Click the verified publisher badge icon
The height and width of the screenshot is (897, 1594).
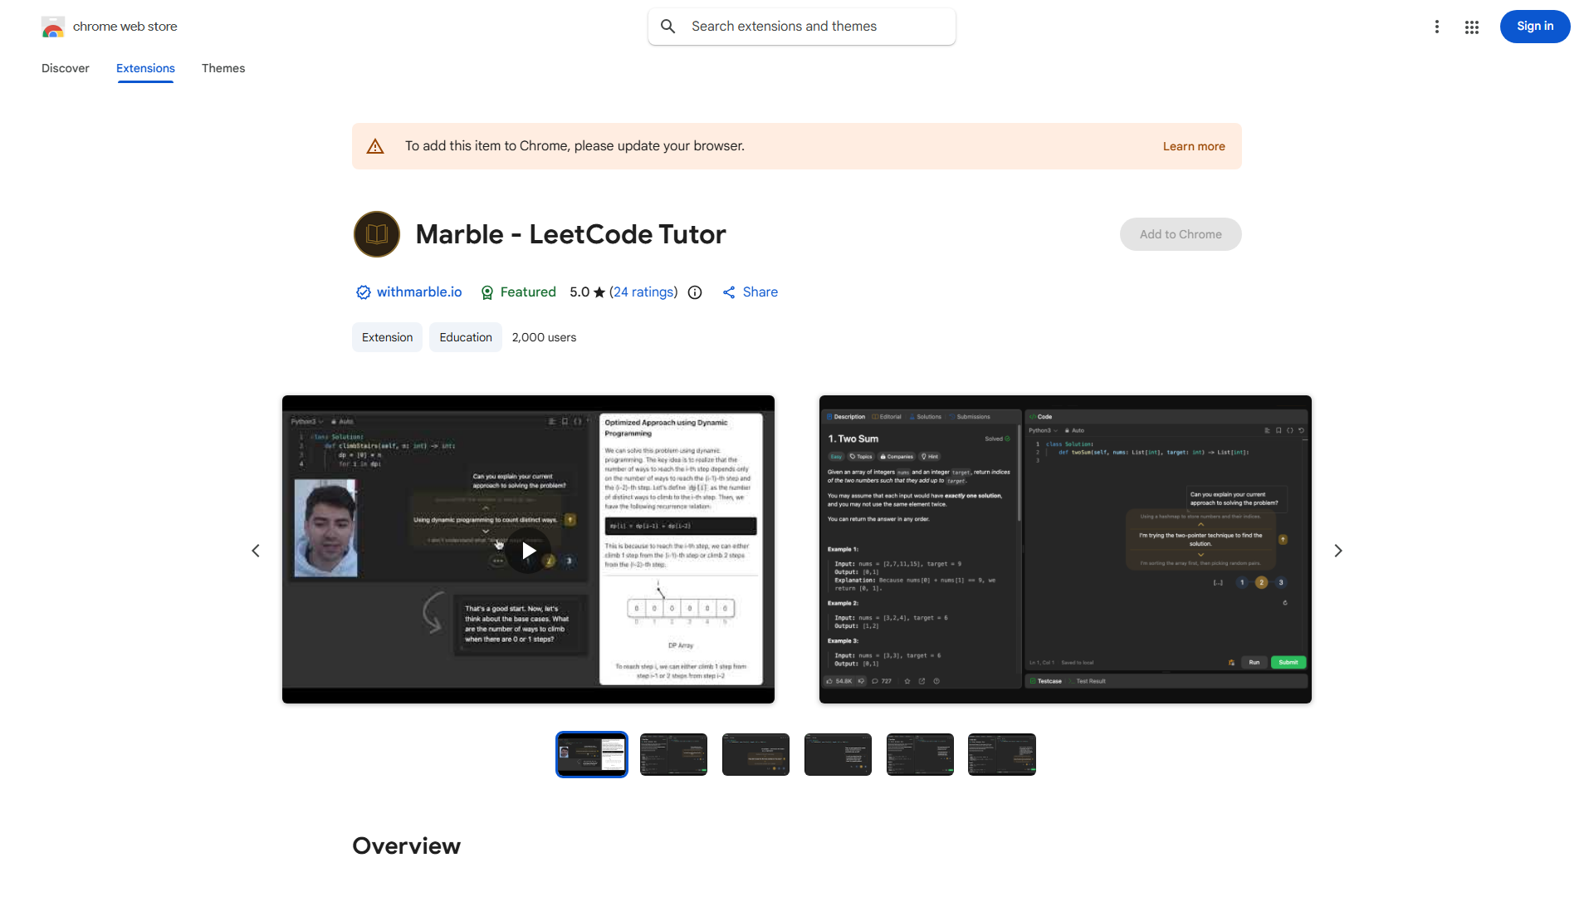(x=363, y=292)
